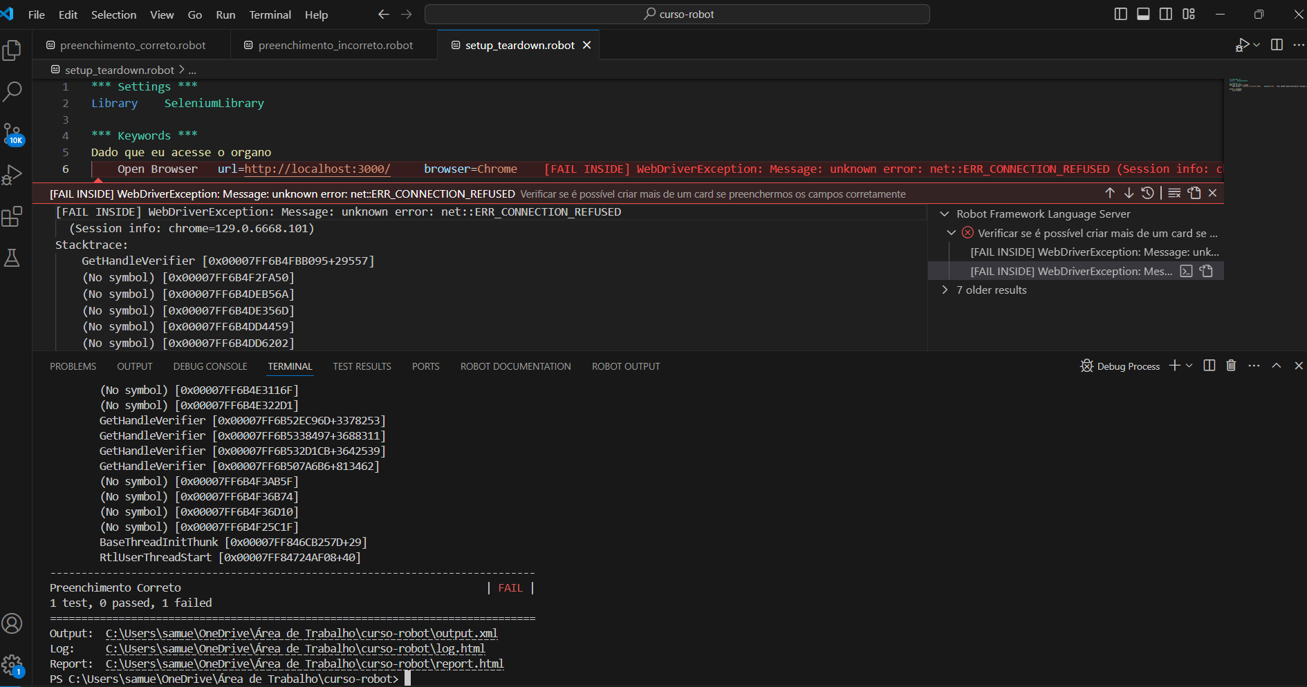
Task: Show test result history clock icon
Action: pos(1147,193)
